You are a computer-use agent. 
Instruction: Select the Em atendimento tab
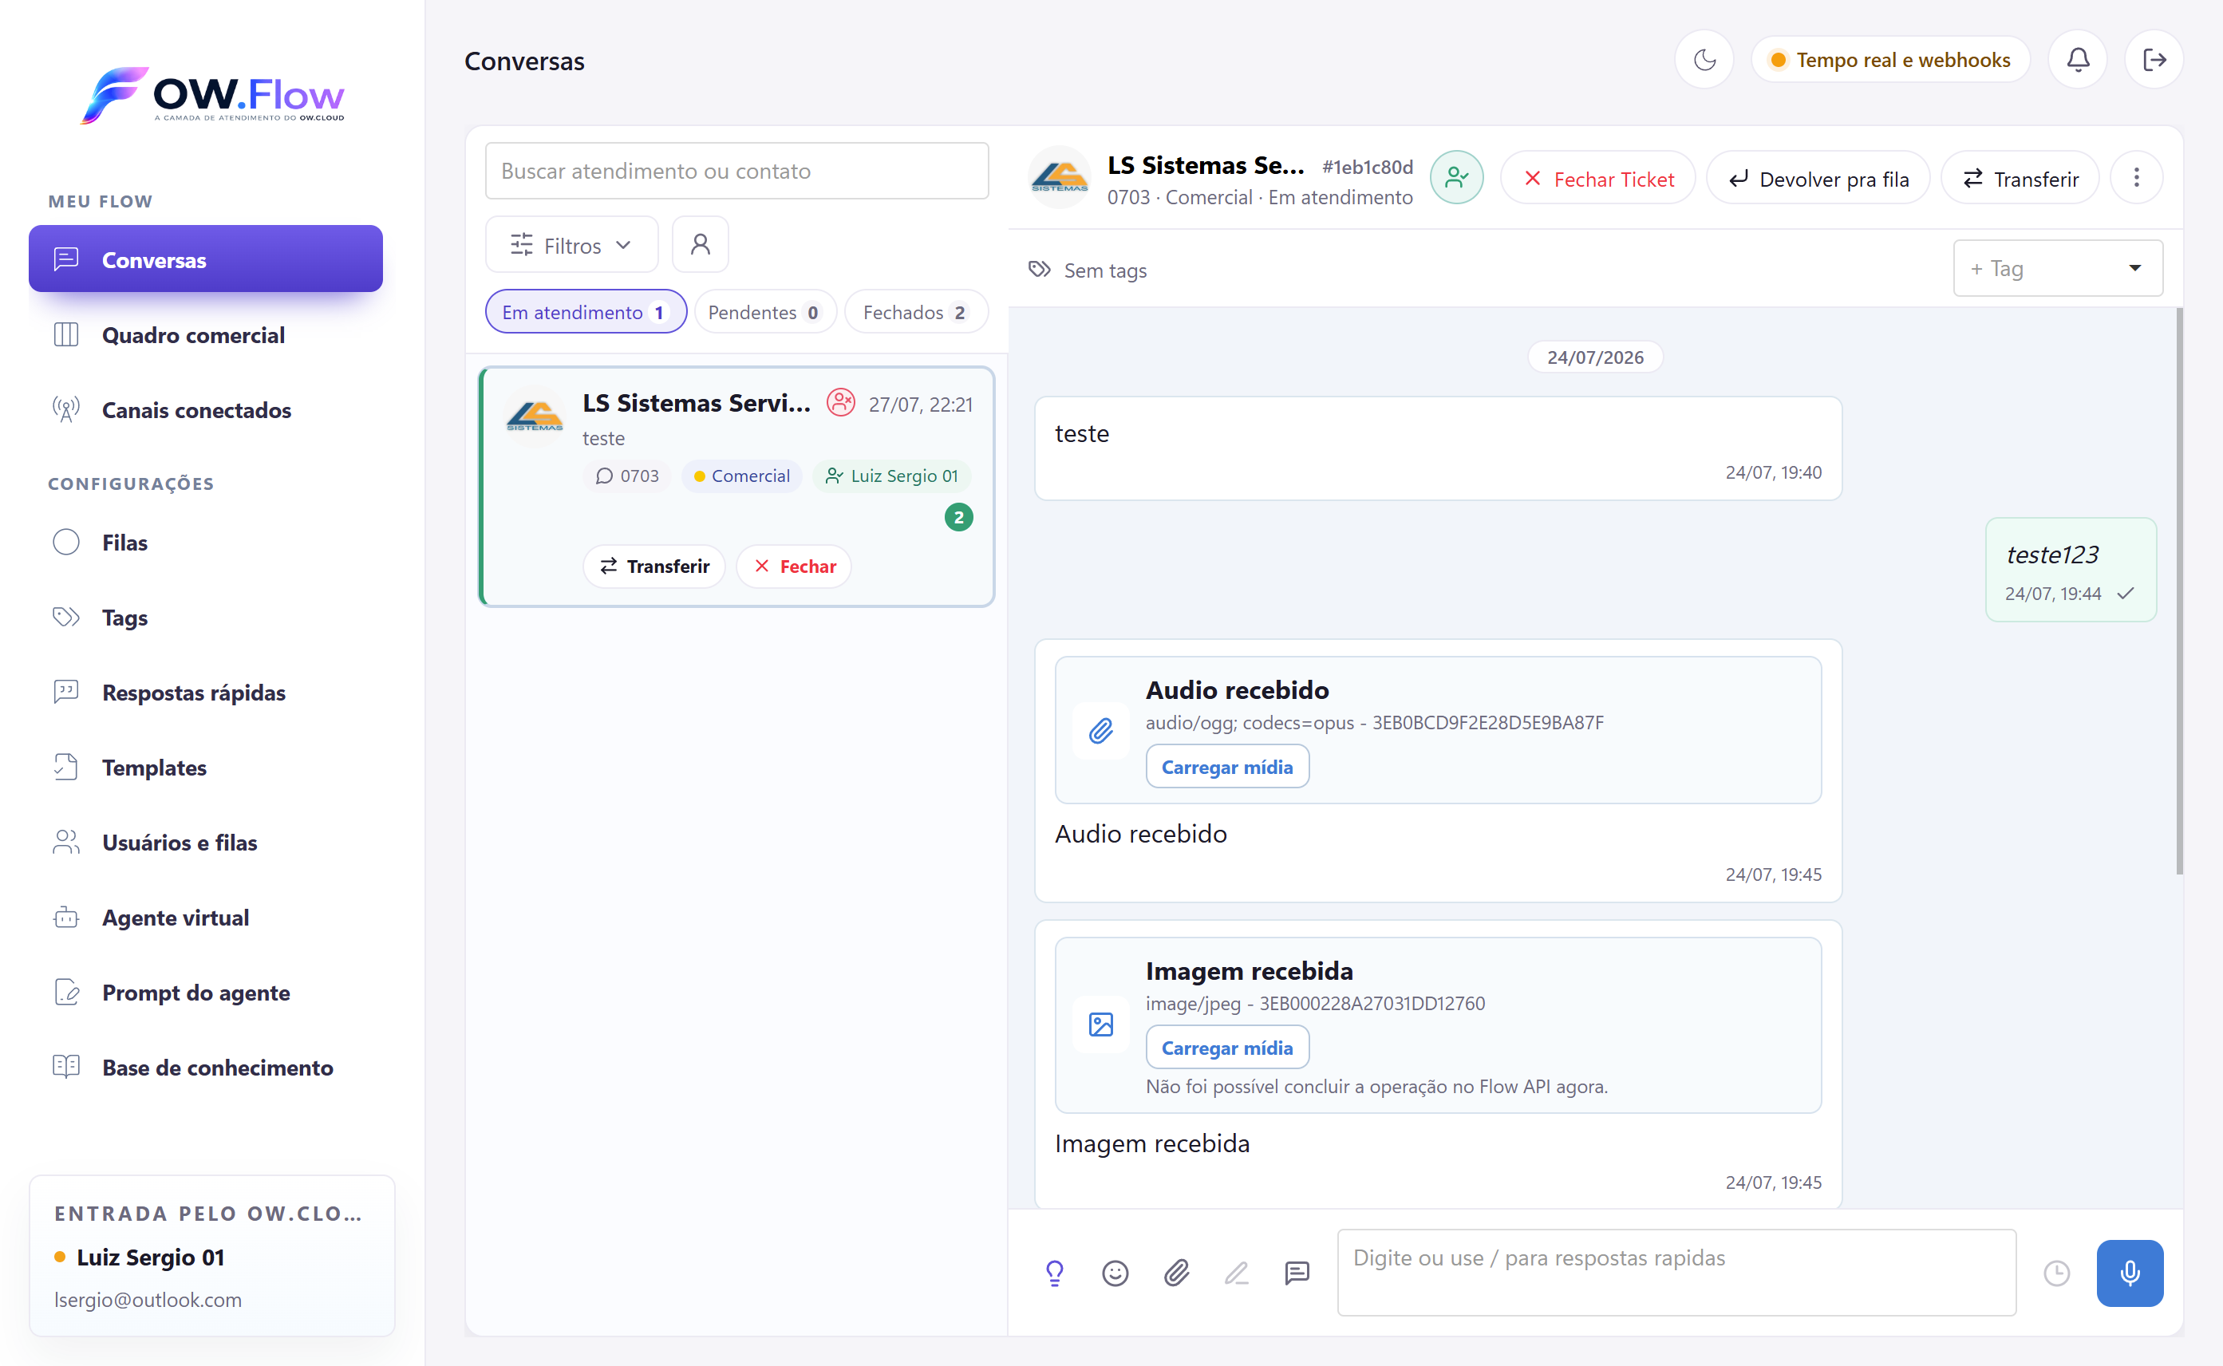586,312
